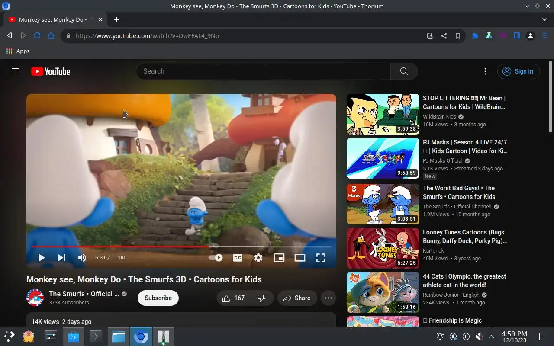554x346 pixels.
Task: Show desktop via taskbar corner button
Action: pos(543,336)
